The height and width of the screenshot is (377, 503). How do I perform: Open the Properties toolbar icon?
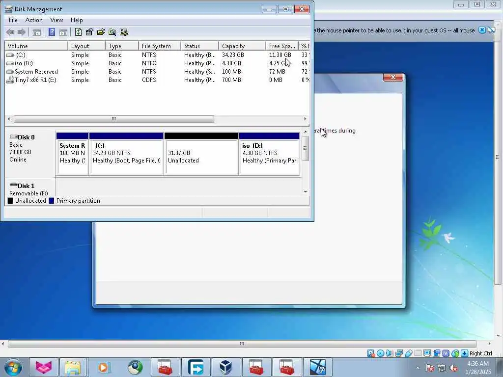coord(89,32)
